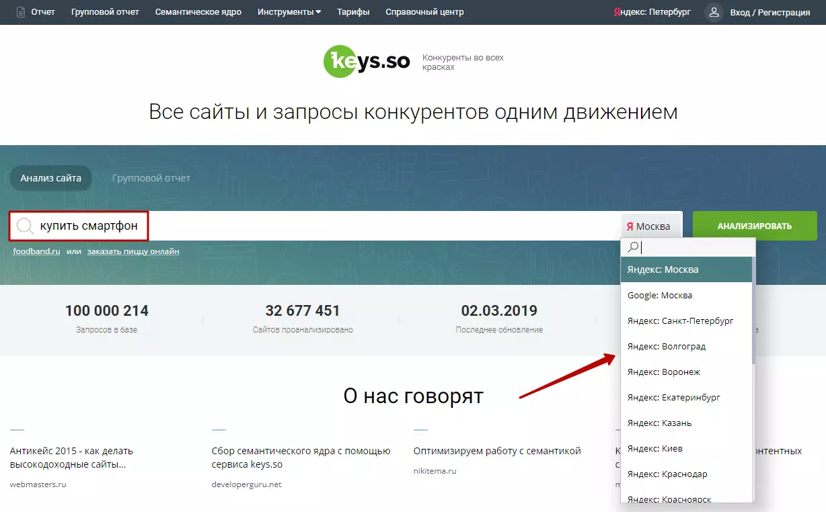Click the user avatar icon in header
The image size is (826, 512).
714,12
